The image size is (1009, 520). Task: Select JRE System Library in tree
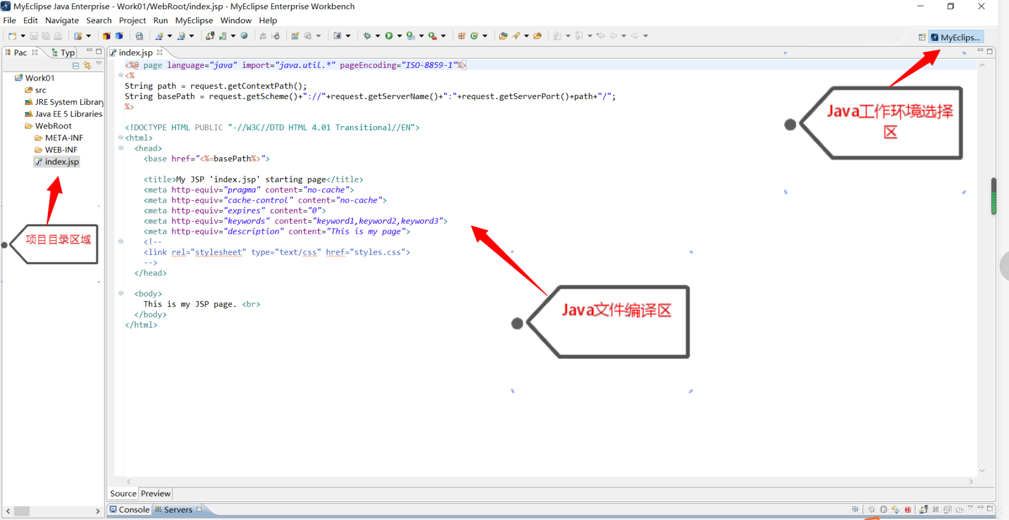click(x=64, y=102)
